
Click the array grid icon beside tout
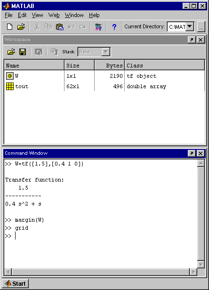coord(10,86)
